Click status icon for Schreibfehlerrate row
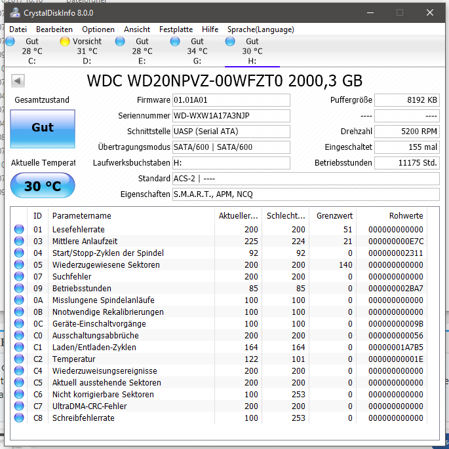 pyautogui.click(x=19, y=418)
